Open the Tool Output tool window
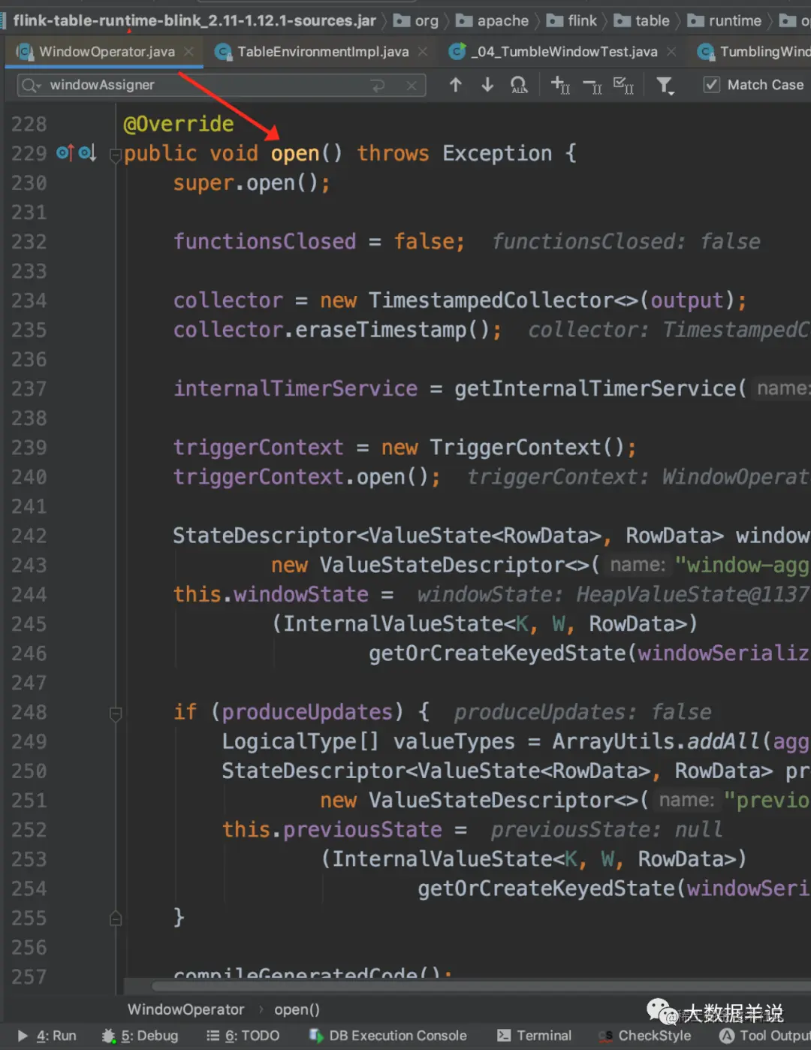 coord(764,1036)
